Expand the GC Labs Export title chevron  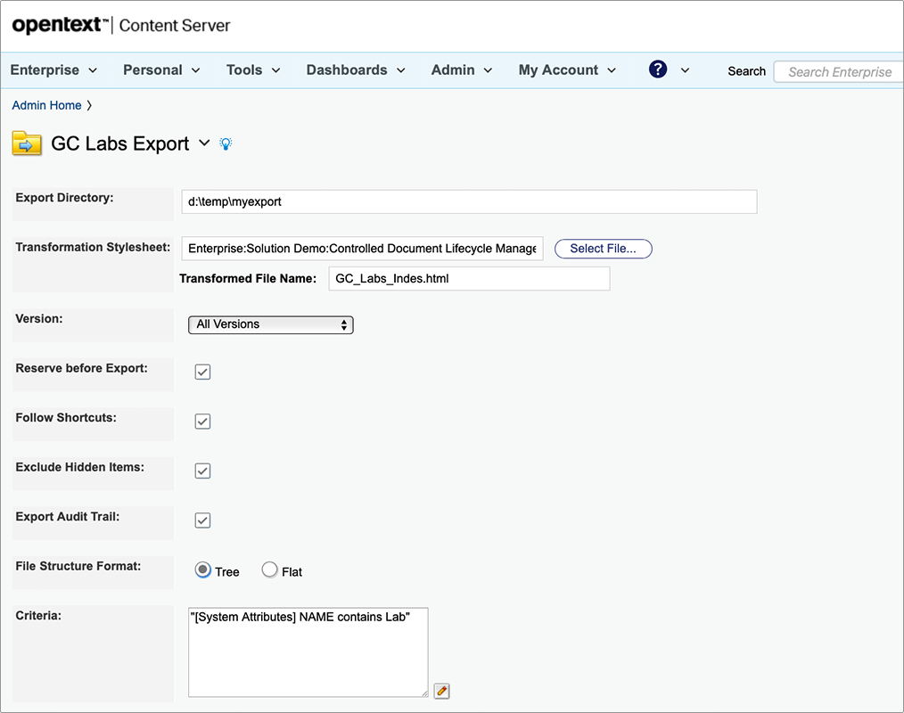point(204,143)
